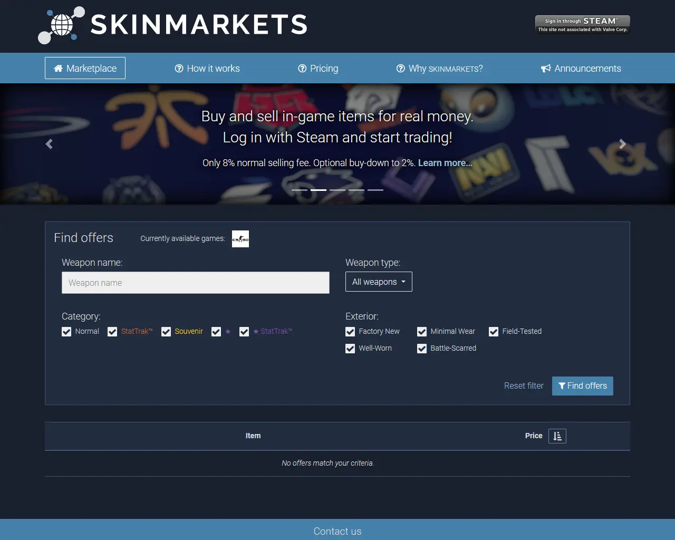Go to the Announcements page
This screenshot has height=540, width=675.
581,69
